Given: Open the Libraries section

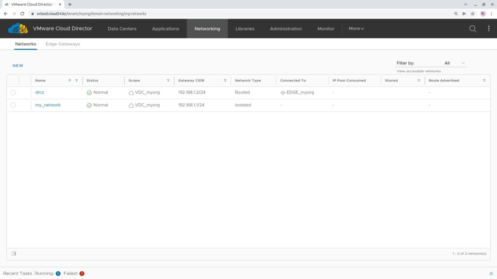Looking at the screenshot, I should coord(245,29).
